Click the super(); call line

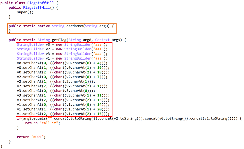pos(25,12)
